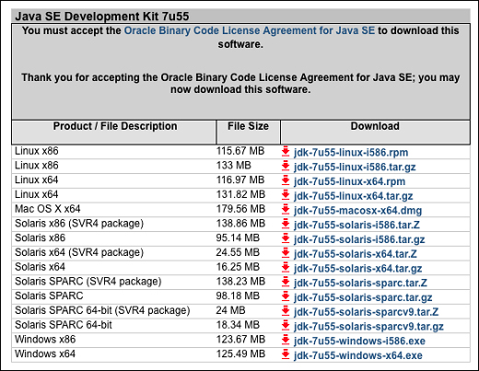Click the 133 MB file size value

pyautogui.click(x=234, y=166)
